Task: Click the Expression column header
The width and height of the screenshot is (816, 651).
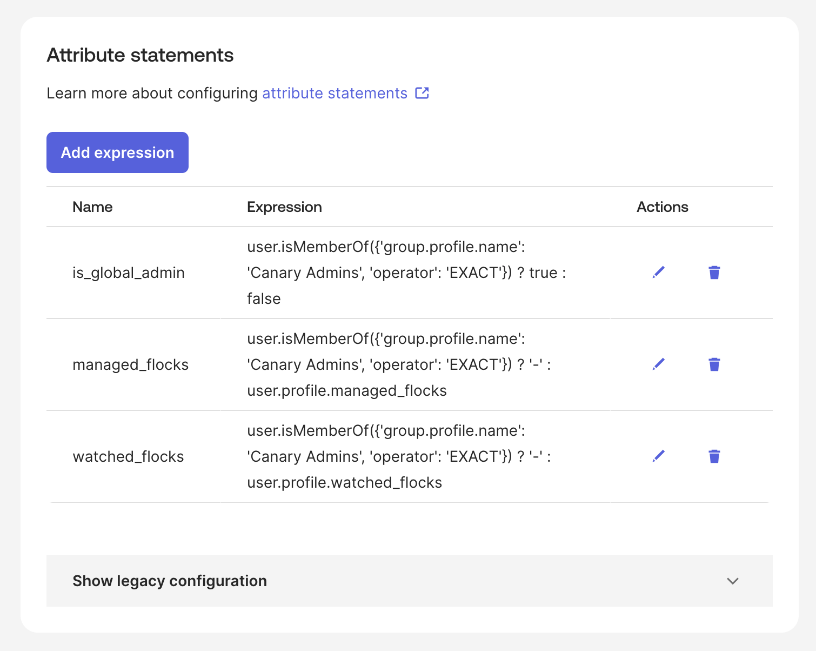Action: [284, 207]
